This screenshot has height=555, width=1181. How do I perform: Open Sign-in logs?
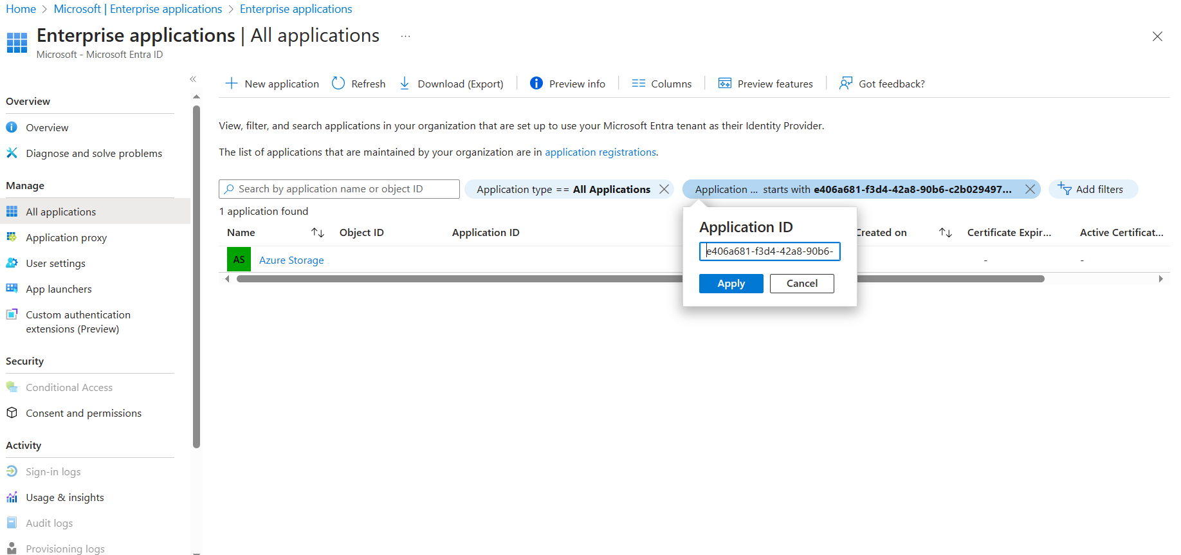coord(53,471)
